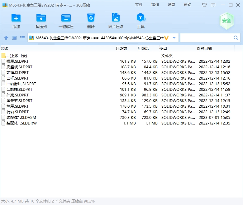Click the 989.1 KB size cell

[x=128, y=95]
